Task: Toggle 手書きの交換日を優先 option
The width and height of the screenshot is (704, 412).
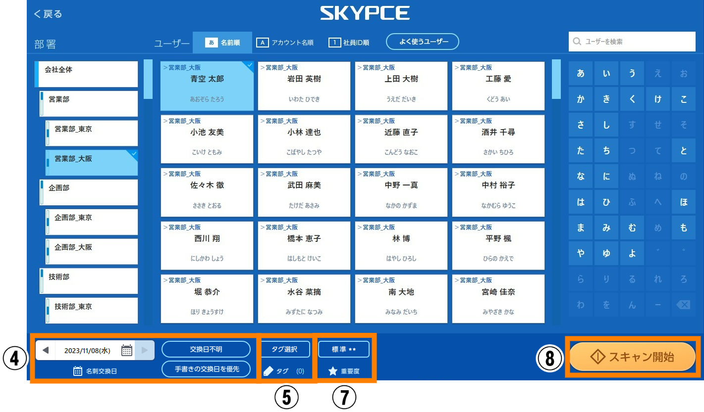Action: click(x=206, y=369)
